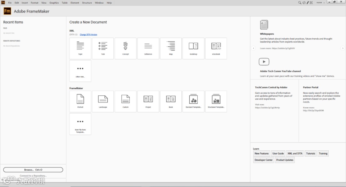Click the TechComm Central by Adobe heading
The height and width of the screenshot is (187, 346).
click(271, 87)
